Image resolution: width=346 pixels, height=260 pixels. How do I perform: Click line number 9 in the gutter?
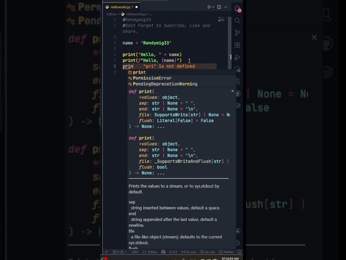(x=115, y=72)
